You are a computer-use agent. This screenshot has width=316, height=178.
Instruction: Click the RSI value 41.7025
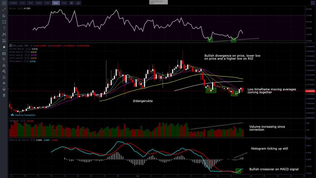(27, 8)
